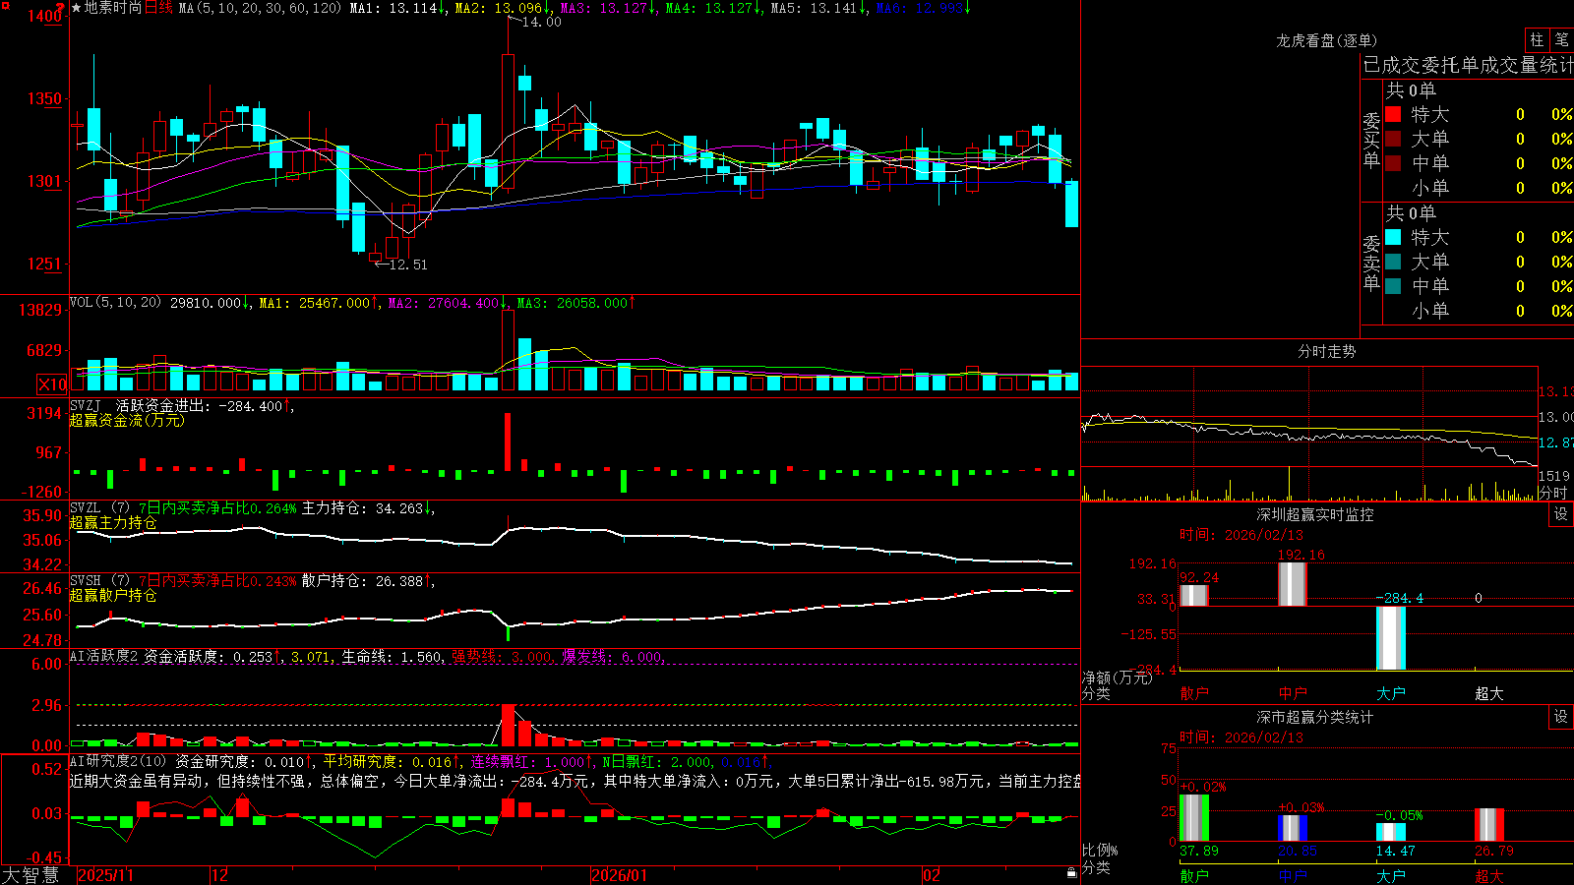The width and height of the screenshot is (1574, 885).
Task: Click 超大 category in 分类统计 chart
Action: [1489, 875]
